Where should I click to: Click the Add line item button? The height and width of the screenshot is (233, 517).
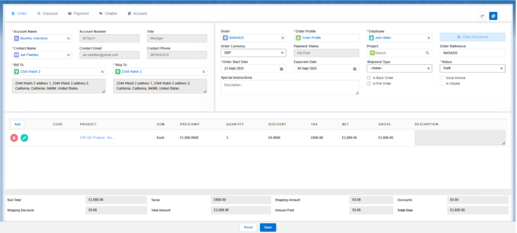click(17, 124)
